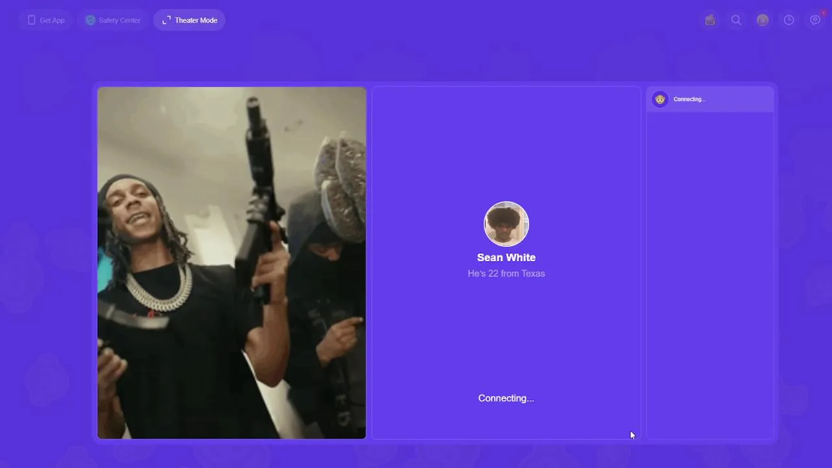Click the search magnifier icon
The height and width of the screenshot is (468, 832).
736,20
